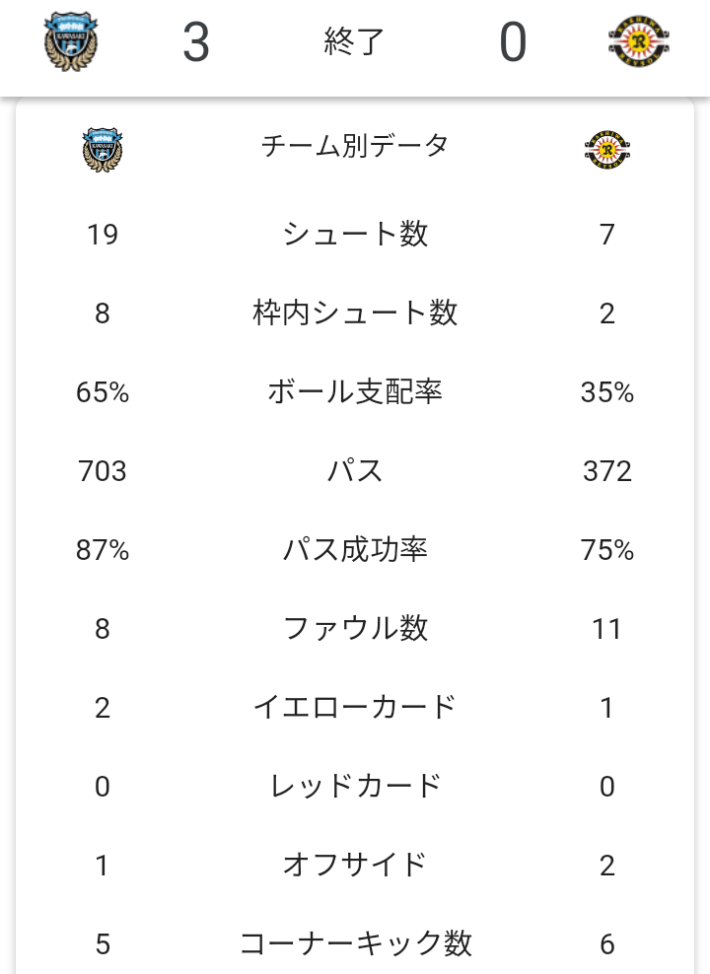710x974 pixels.
Task: Select the ファウル数 row label
Action: 355,629
